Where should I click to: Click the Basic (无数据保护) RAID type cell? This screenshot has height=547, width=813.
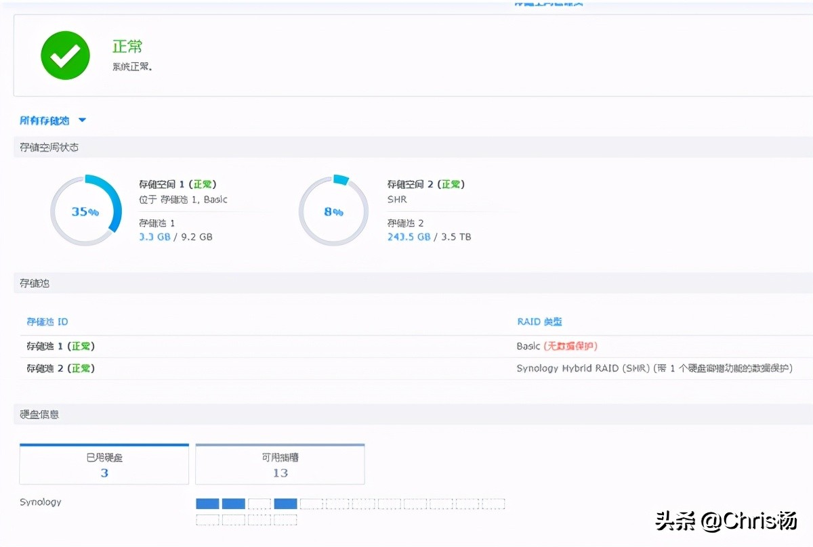point(557,346)
